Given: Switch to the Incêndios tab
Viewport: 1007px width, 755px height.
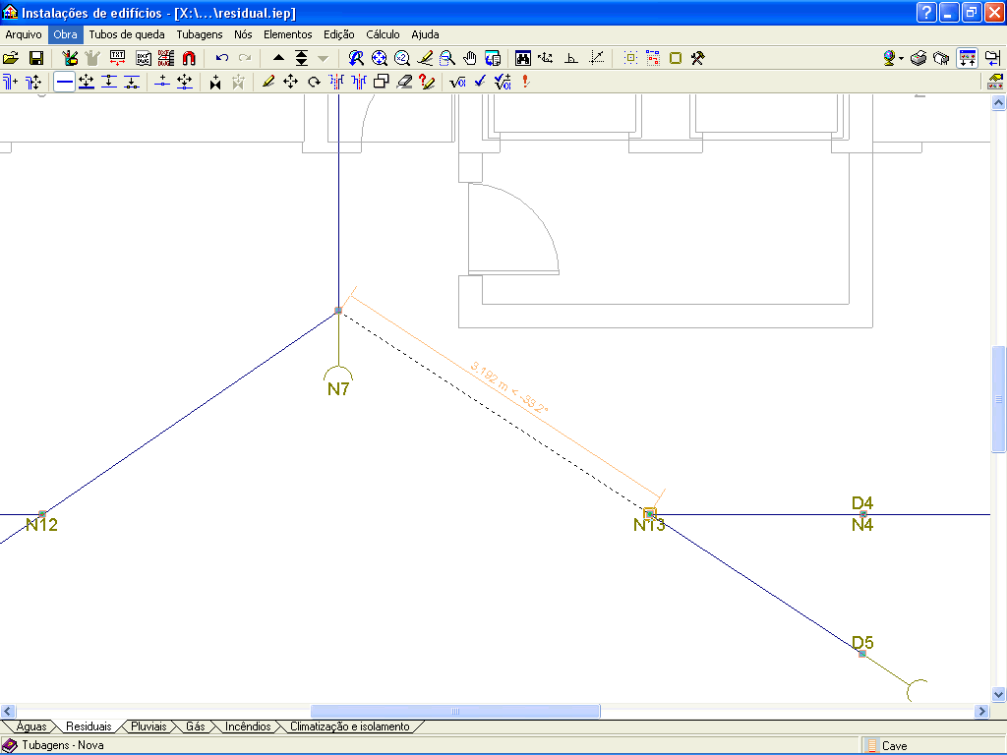Looking at the screenshot, I should (248, 726).
